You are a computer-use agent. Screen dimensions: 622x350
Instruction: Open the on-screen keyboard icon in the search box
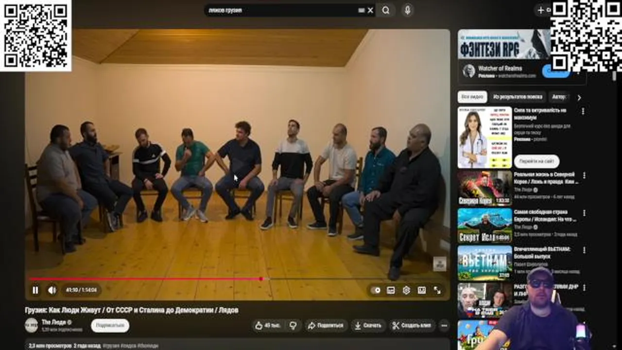click(362, 10)
